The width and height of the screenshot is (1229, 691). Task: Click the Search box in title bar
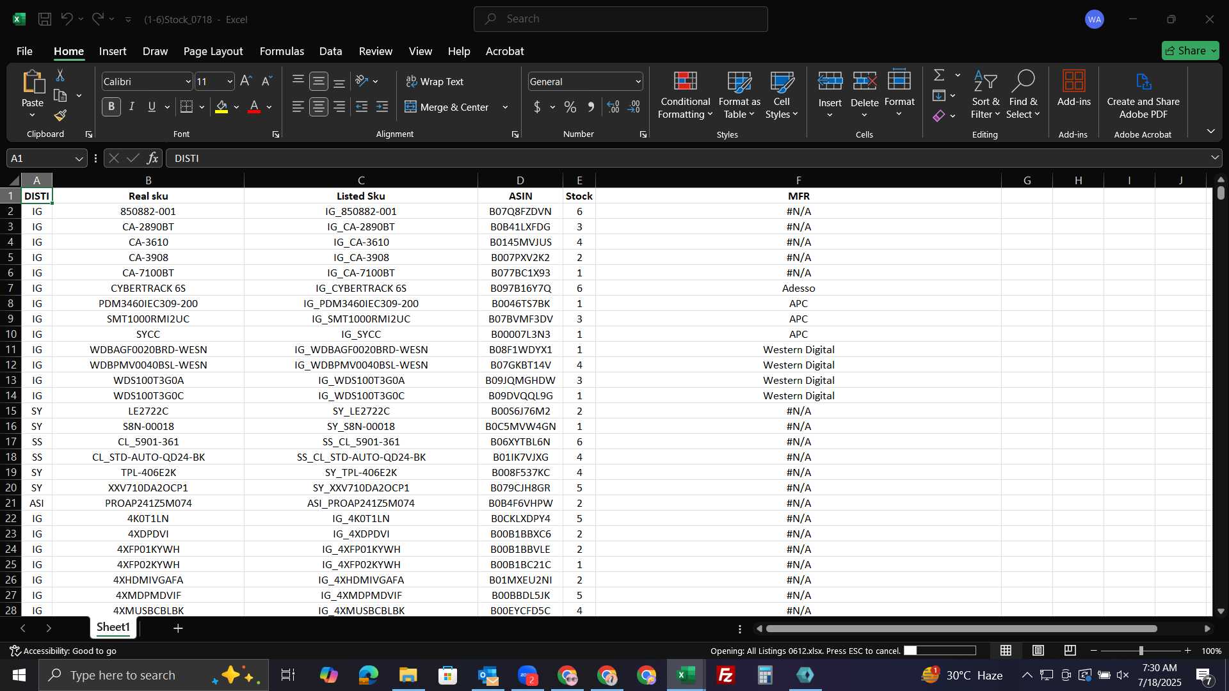click(x=621, y=19)
